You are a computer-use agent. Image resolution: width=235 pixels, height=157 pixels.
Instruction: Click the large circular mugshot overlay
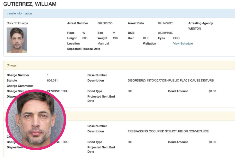[x=36, y=120]
